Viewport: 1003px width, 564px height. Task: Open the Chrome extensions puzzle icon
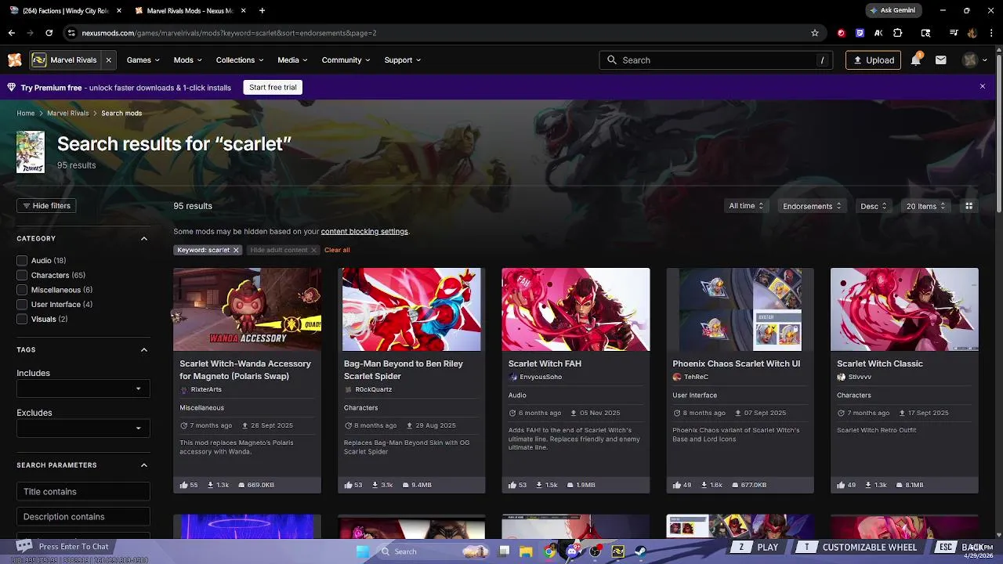[x=898, y=33]
